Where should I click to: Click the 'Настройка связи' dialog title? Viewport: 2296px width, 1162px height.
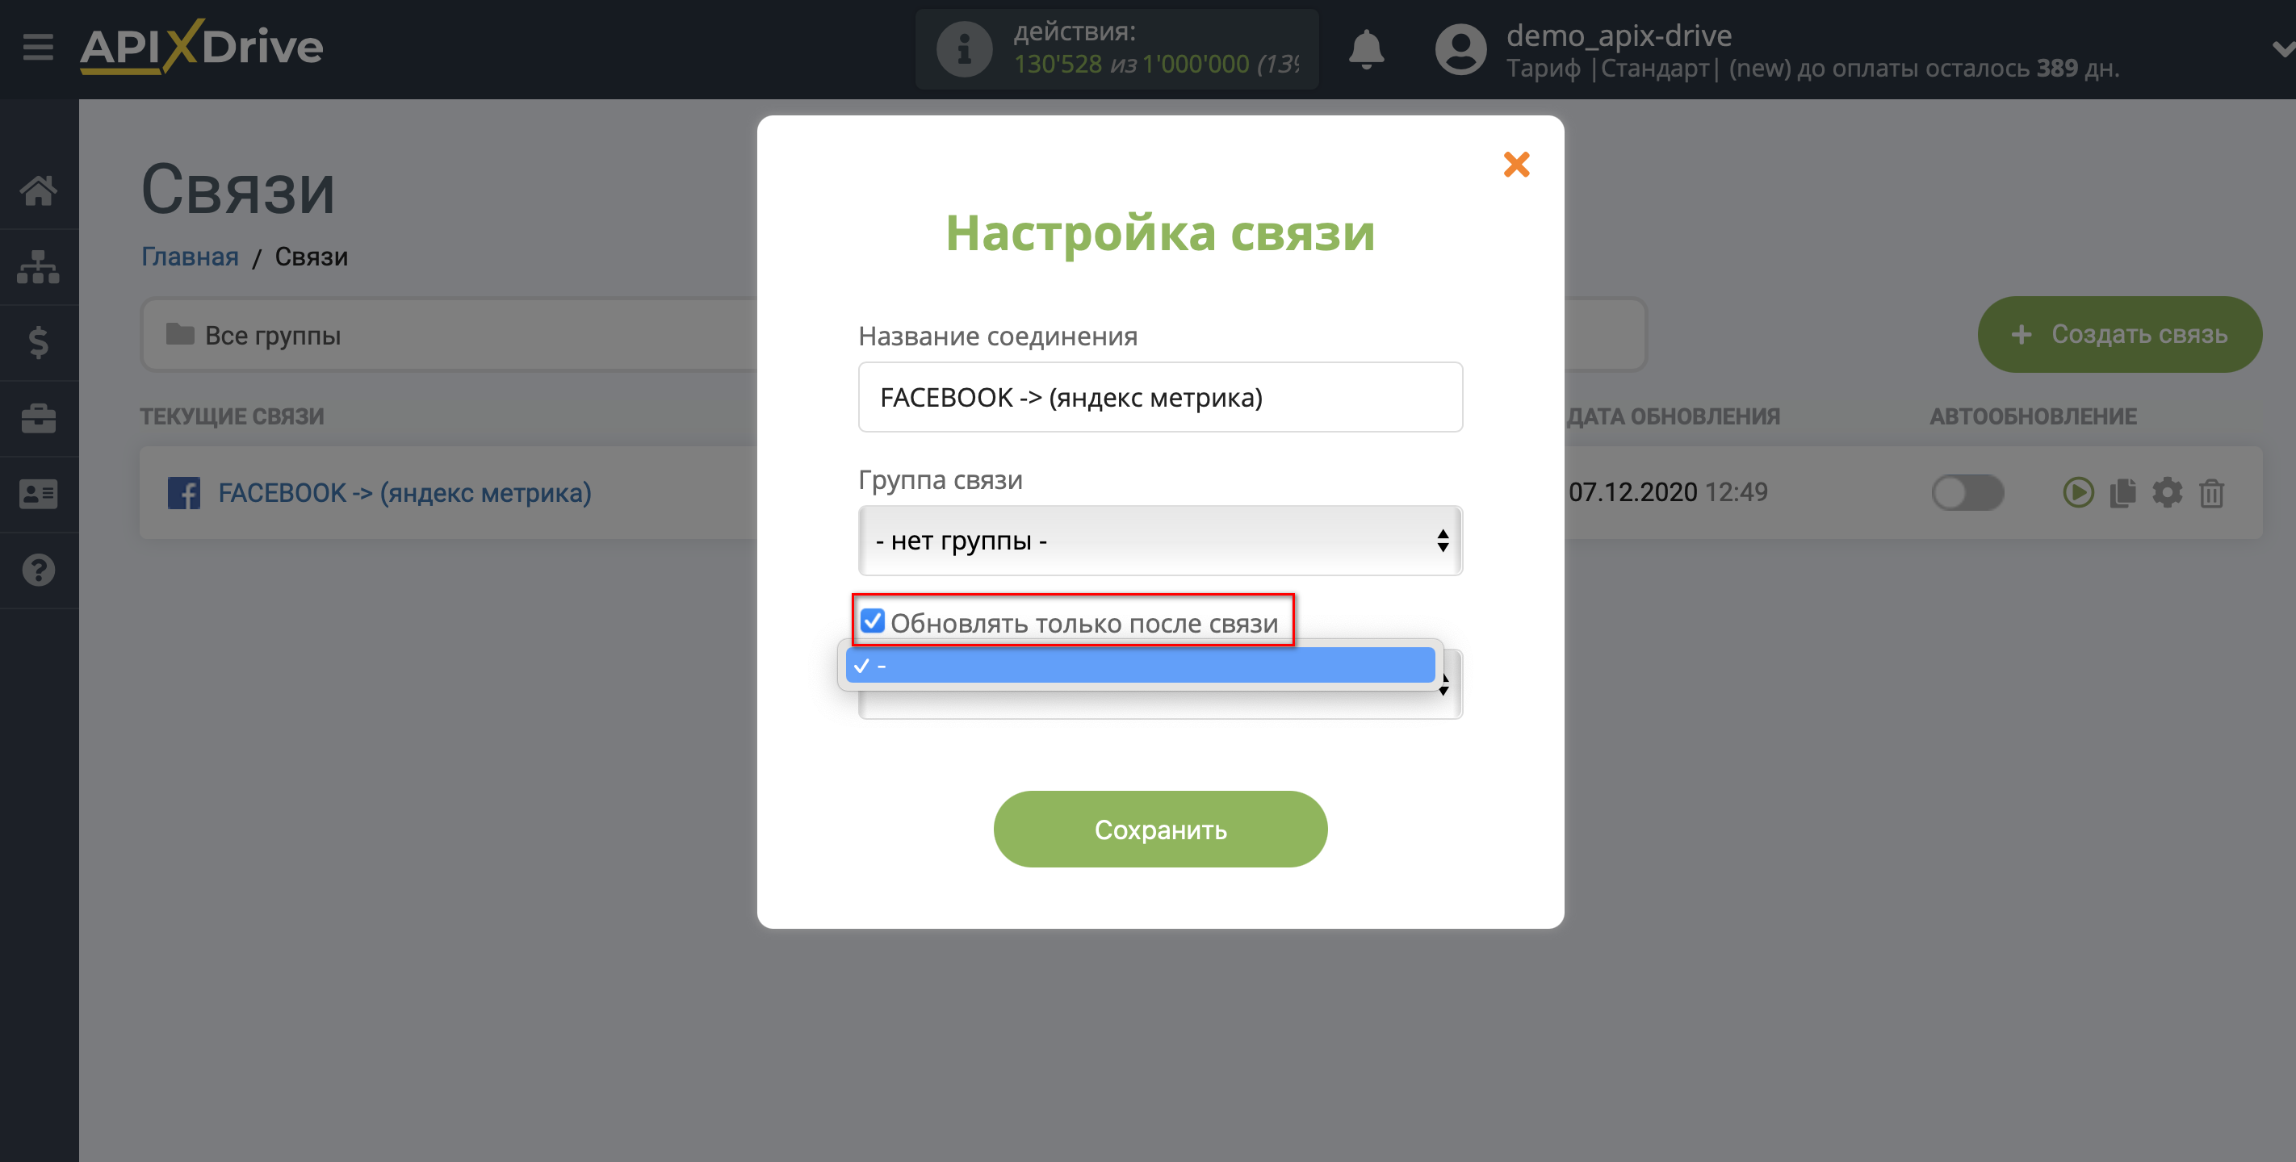1159,232
